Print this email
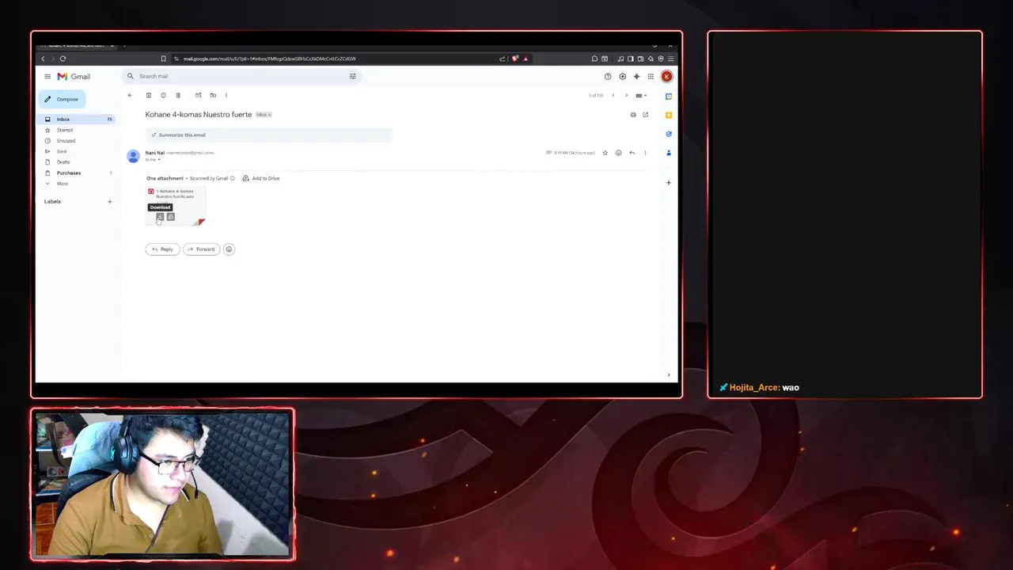Viewport: 1013px width, 570px height. tap(633, 115)
